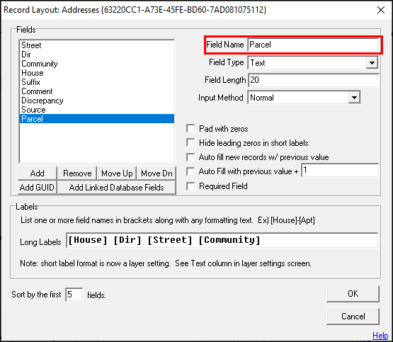The width and height of the screenshot is (393, 342).
Task: Enable Auto Fill with previous value + option
Action: (190, 171)
